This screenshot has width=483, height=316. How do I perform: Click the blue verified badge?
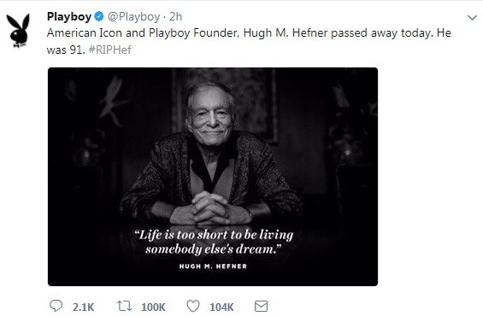[x=98, y=16]
